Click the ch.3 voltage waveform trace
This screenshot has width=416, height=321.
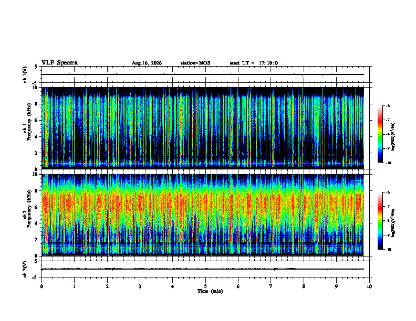(x=203, y=269)
